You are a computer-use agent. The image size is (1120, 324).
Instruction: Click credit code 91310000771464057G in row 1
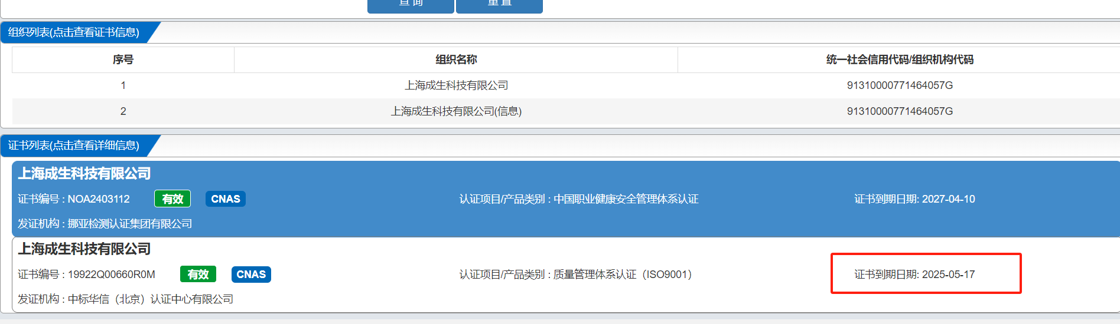tap(900, 85)
